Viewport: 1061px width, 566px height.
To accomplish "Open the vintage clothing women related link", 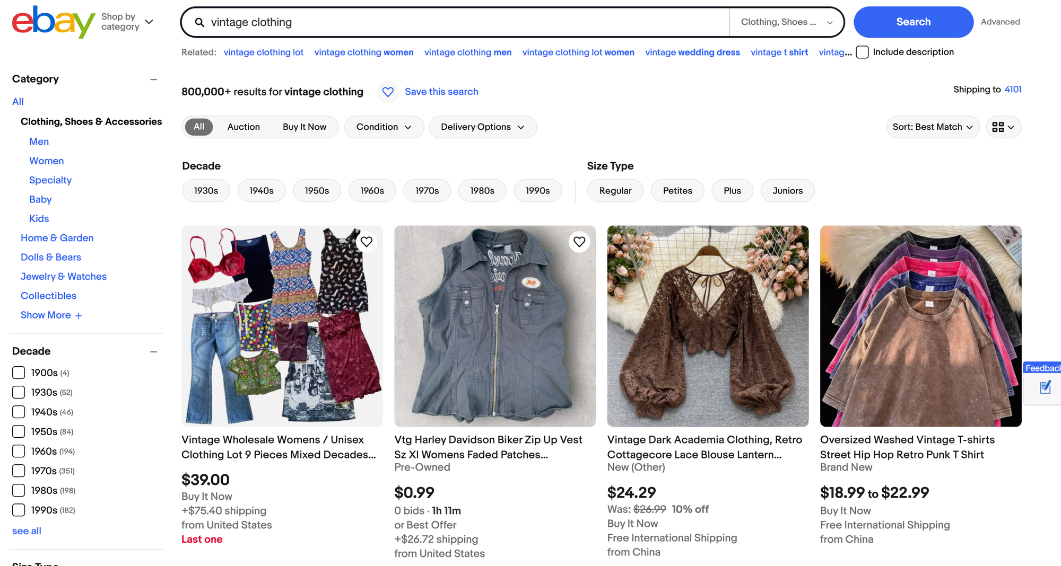I will pos(364,52).
